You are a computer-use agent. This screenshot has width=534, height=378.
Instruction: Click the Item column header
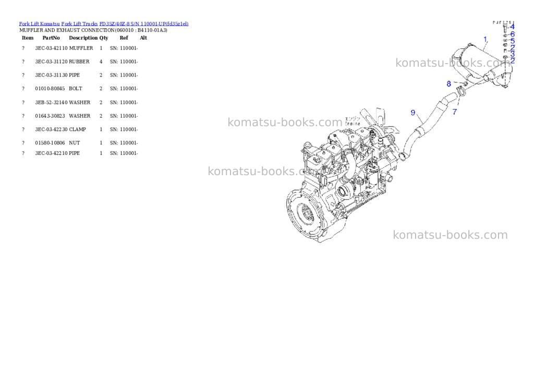pyautogui.click(x=28, y=38)
